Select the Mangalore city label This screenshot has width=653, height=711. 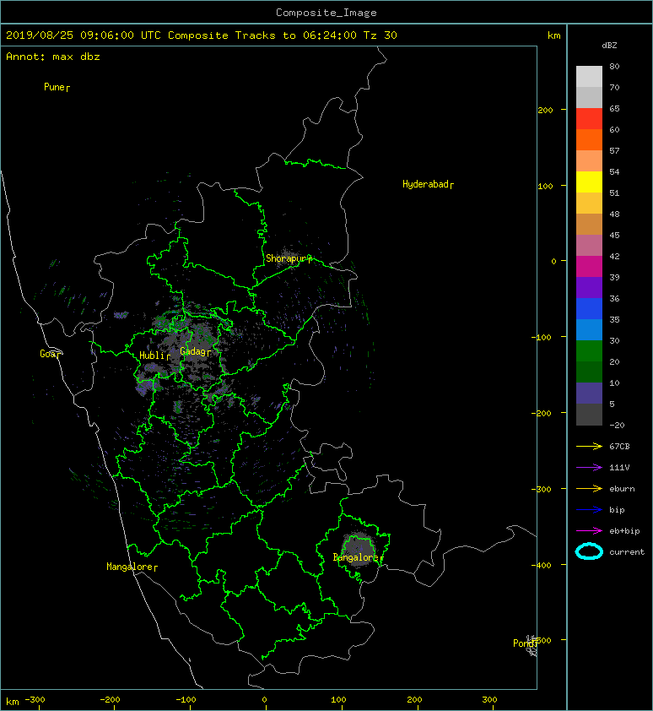click(132, 567)
